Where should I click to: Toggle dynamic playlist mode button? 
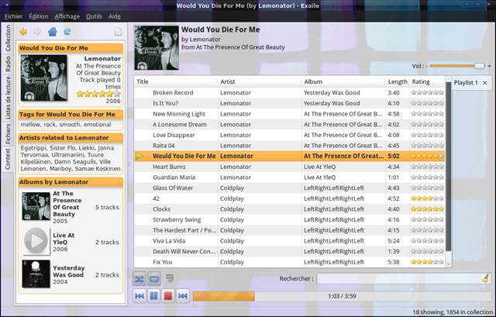[169, 278]
